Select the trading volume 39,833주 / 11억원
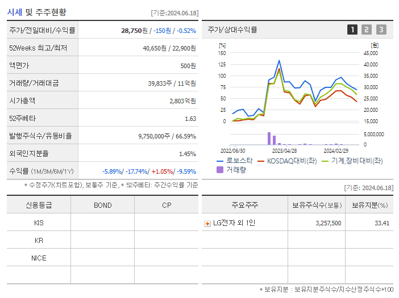 click(x=172, y=83)
